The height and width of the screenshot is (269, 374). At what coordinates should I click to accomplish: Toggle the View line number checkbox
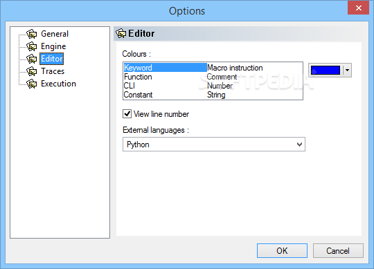click(x=127, y=114)
